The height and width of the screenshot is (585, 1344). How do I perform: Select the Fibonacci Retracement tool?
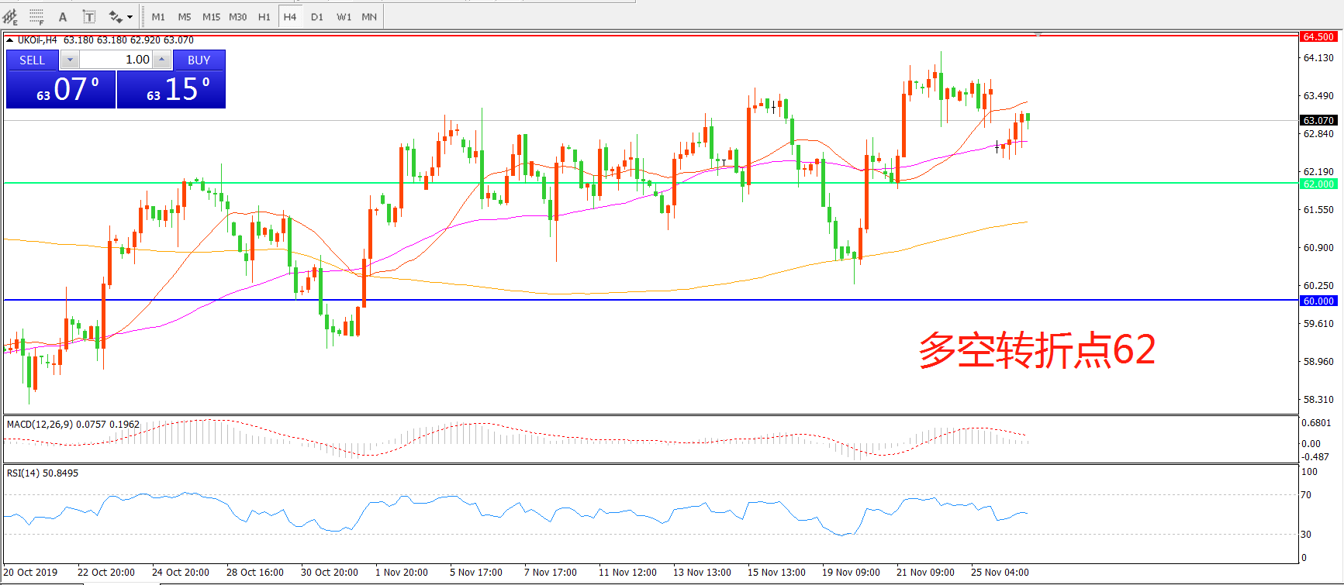36,16
